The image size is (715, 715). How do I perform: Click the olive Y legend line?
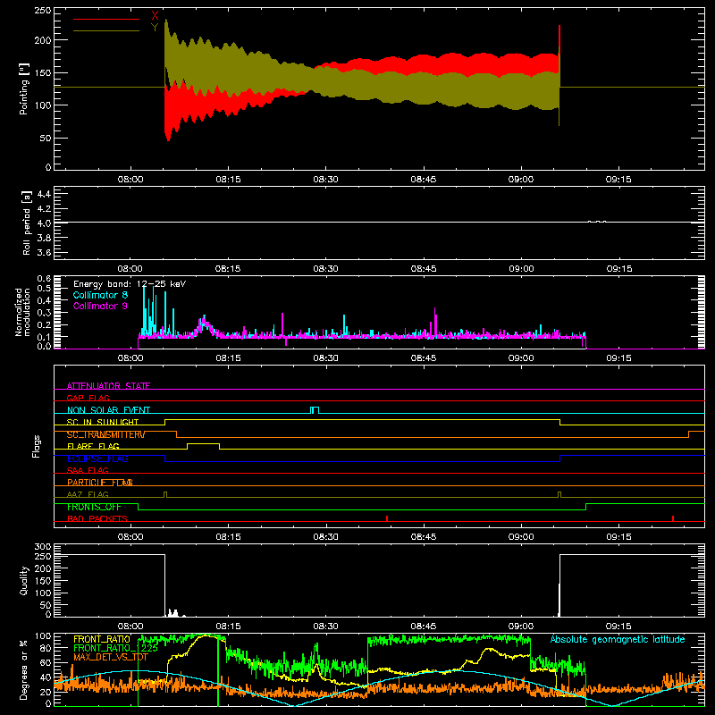coord(106,30)
